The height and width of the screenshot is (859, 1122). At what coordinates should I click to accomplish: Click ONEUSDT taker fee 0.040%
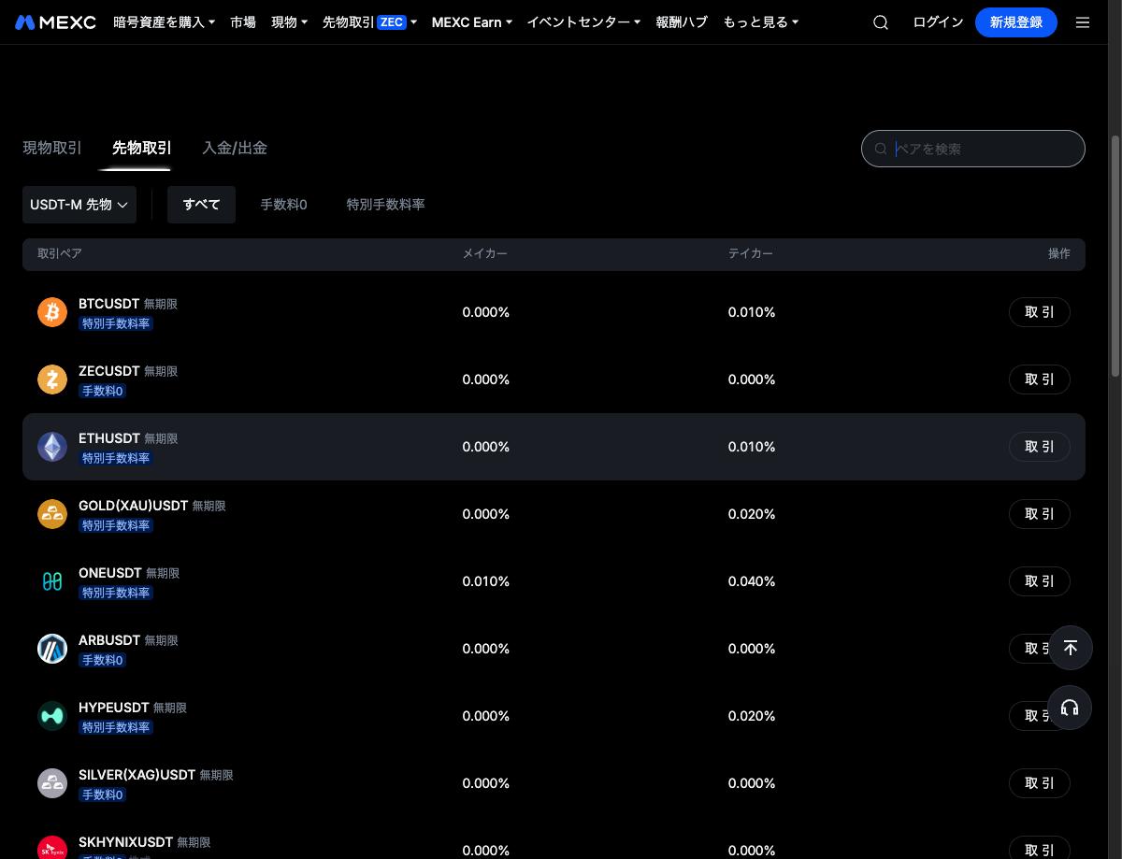[x=752, y=581]
